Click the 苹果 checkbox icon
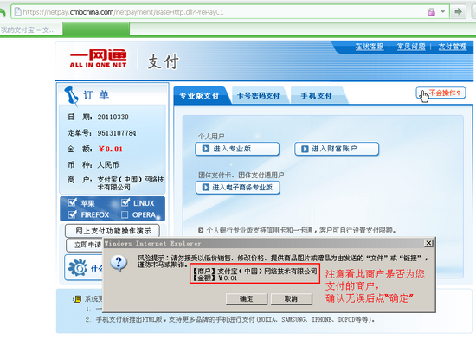 pyautogui.click(x=73, y=202)
